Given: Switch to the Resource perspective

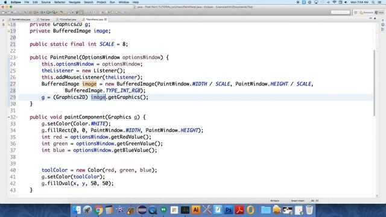Looking at the screenshot, I should tap(366, 12).
